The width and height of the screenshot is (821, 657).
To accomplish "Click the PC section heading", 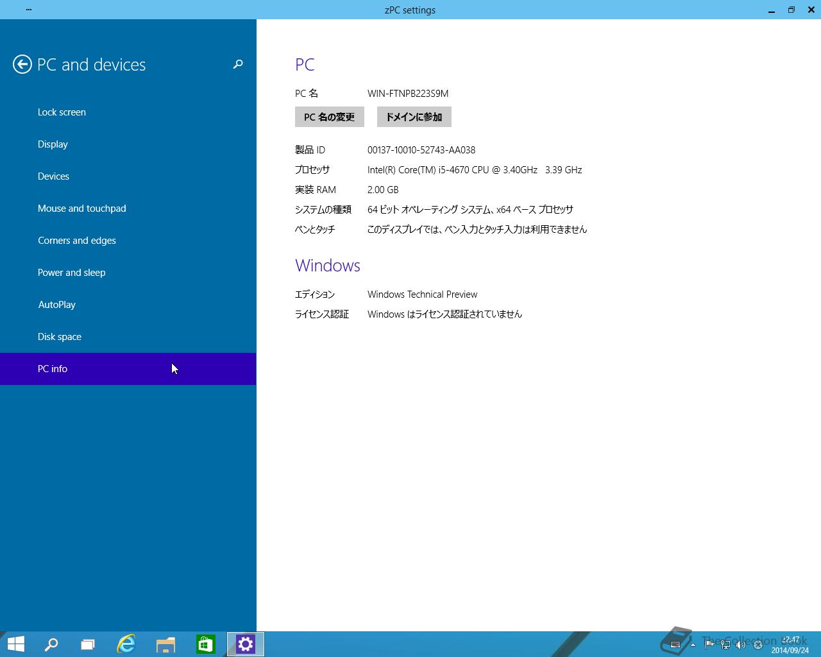I will (x=305, y=65).
